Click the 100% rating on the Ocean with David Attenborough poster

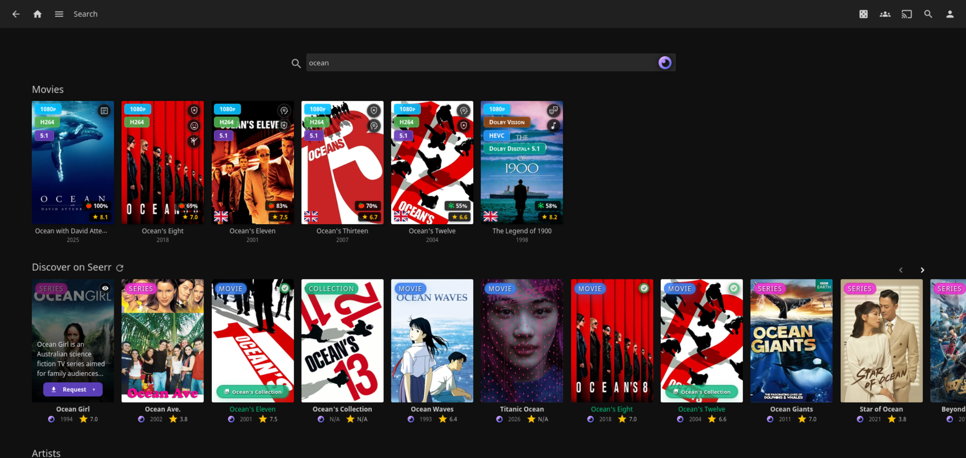pos(97,206)
